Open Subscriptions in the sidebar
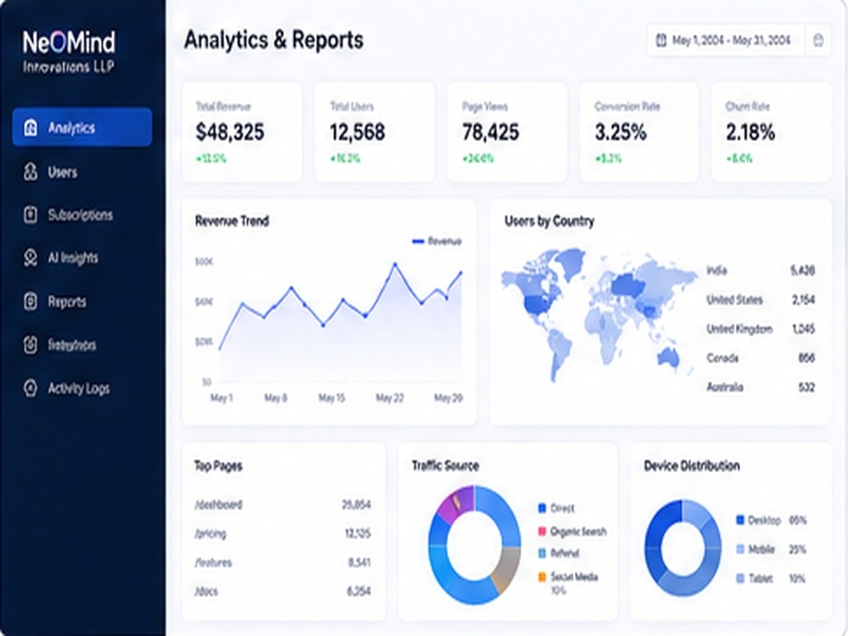The image size is (848, 636). [x=82, y=215]
